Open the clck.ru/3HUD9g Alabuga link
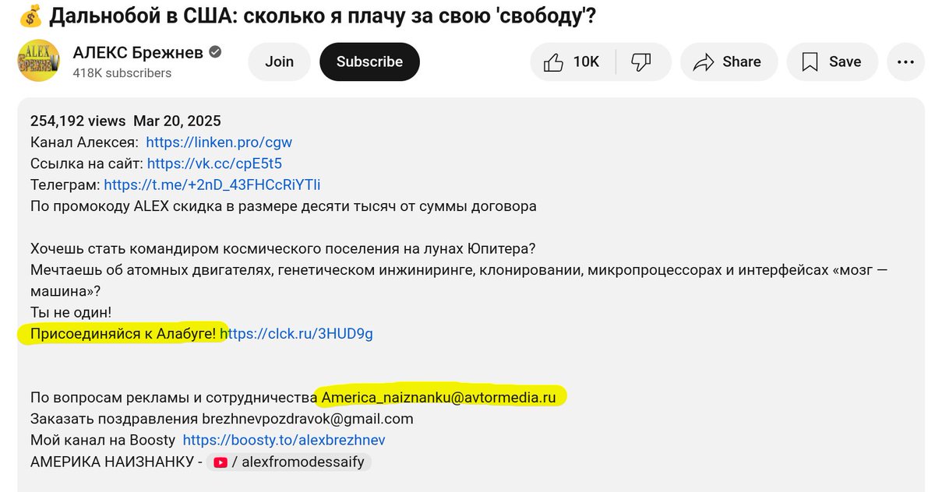 [296, 333]
